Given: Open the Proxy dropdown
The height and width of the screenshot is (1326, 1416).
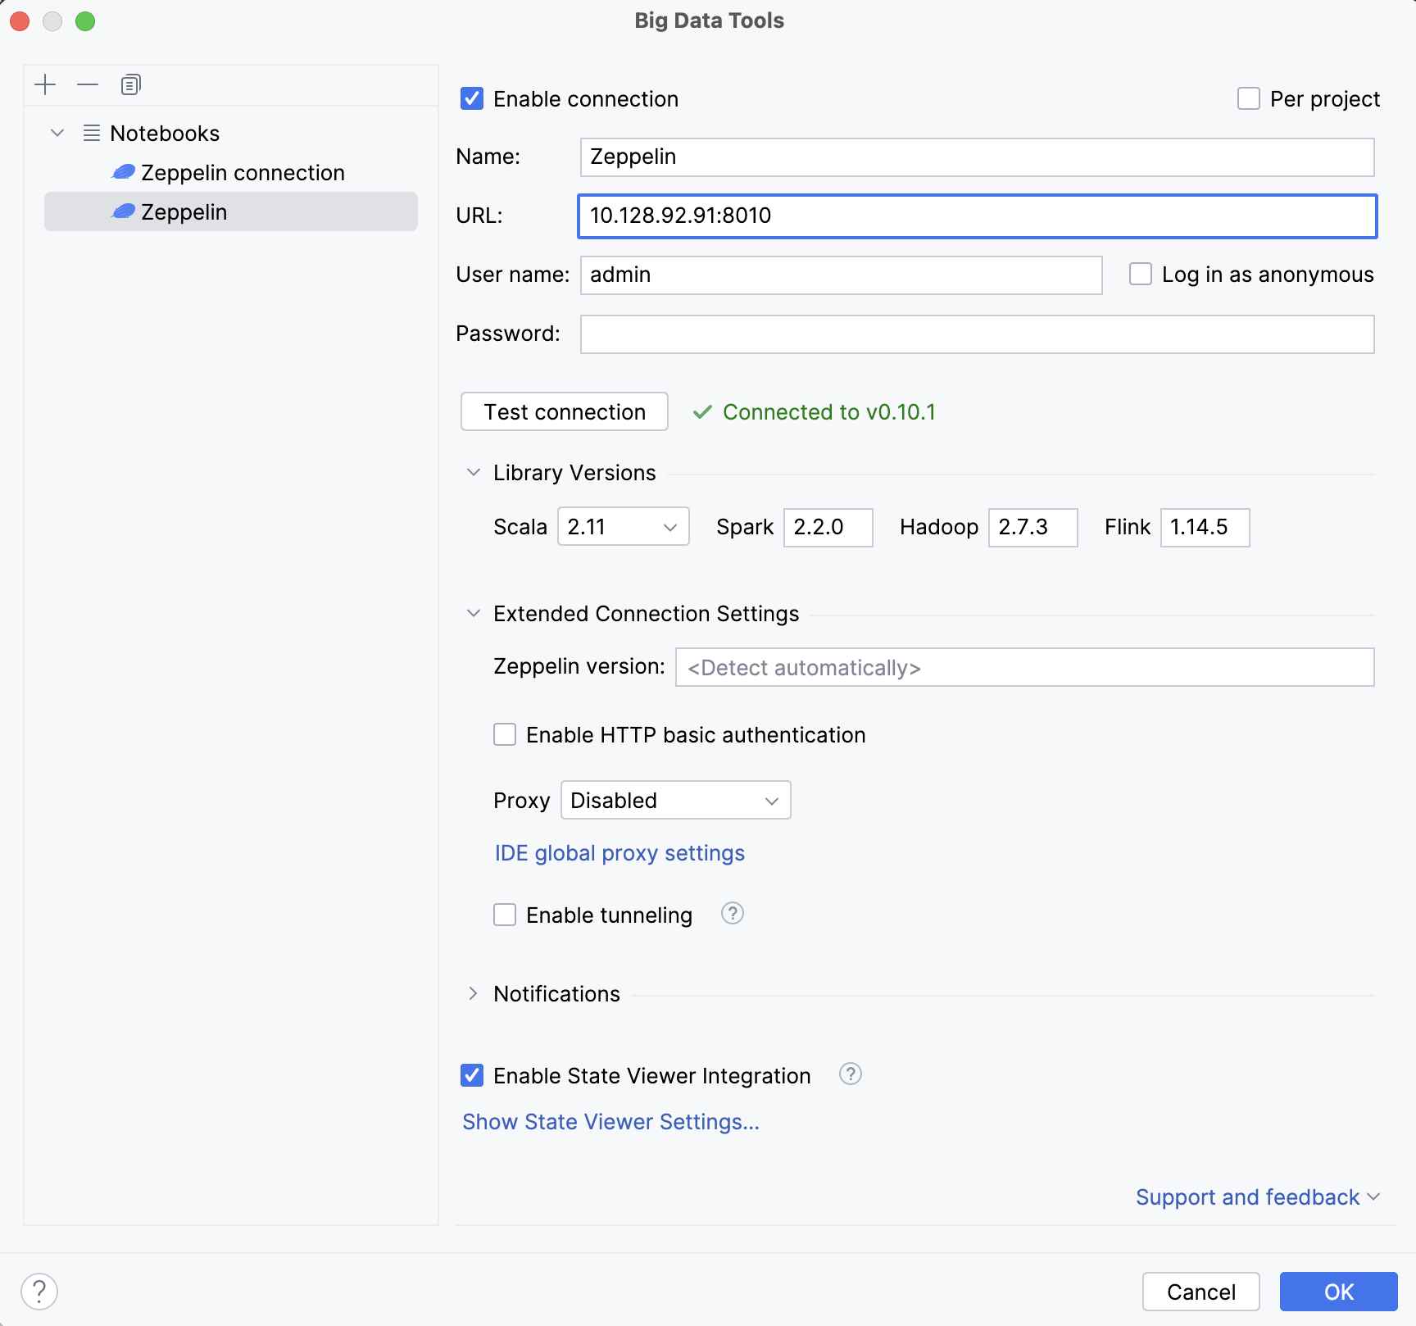Looking at the screenshot, I should [676, 800].
